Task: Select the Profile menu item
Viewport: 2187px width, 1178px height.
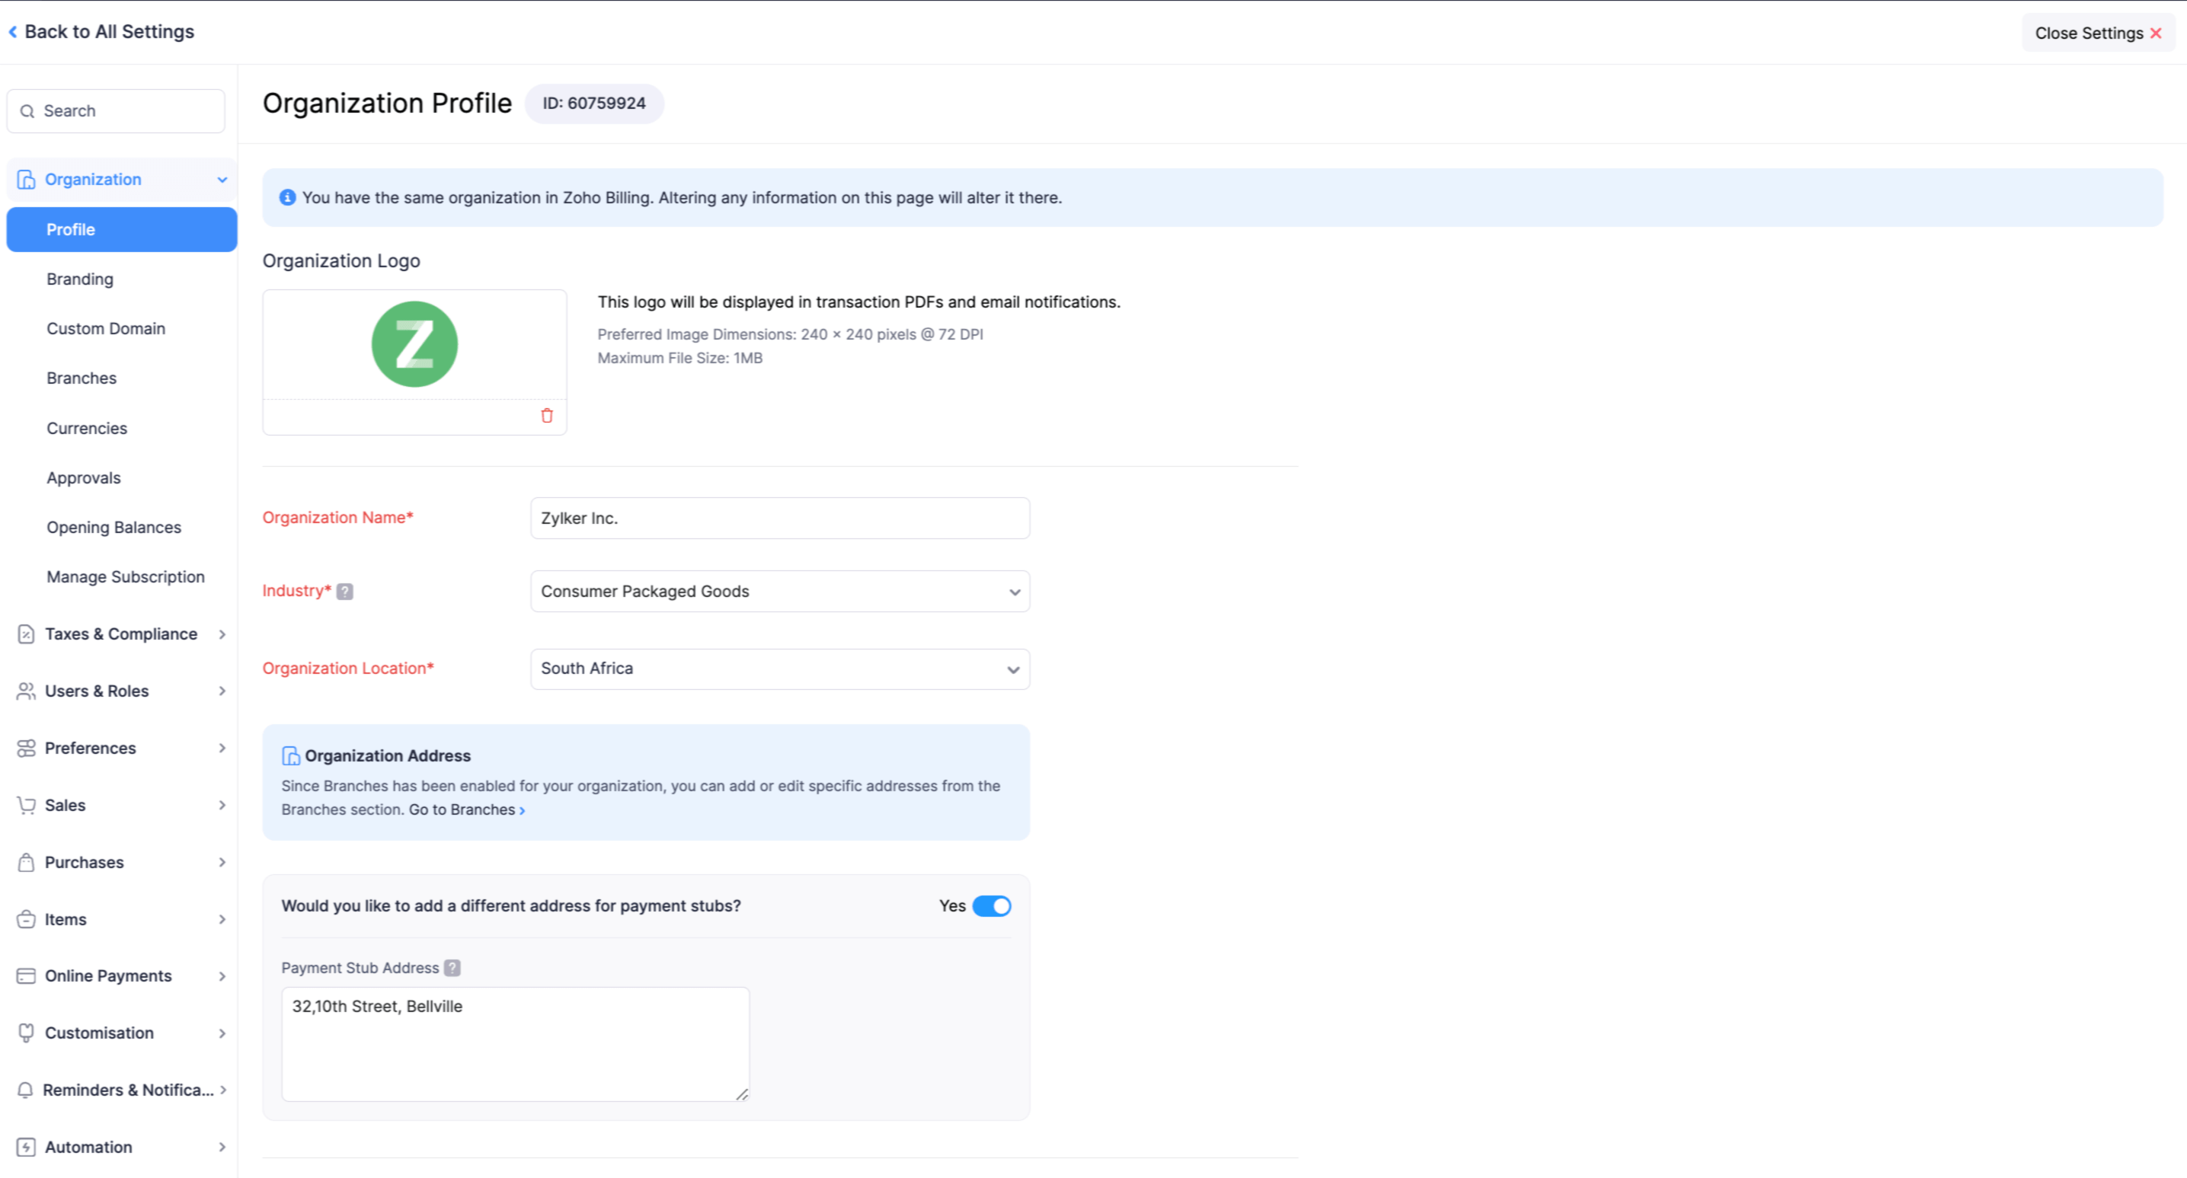Action: [121, 229]
